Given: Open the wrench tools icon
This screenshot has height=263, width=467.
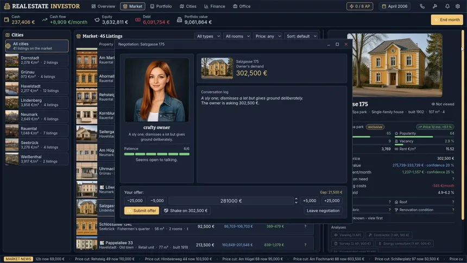Looking at the screenshot, I should [x=435, y=7].
